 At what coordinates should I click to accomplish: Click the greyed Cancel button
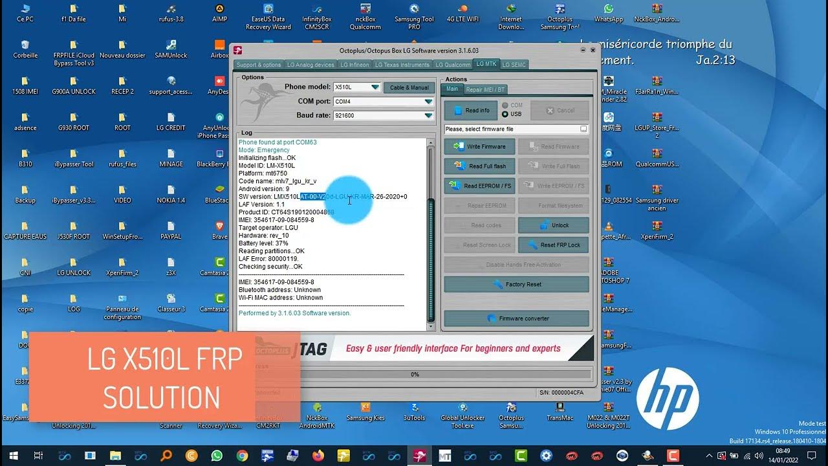[x=560, y=110]
